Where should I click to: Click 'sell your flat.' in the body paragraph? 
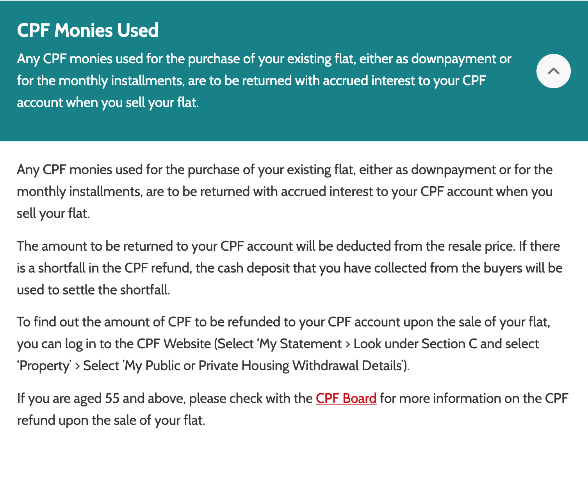point(53,213)
